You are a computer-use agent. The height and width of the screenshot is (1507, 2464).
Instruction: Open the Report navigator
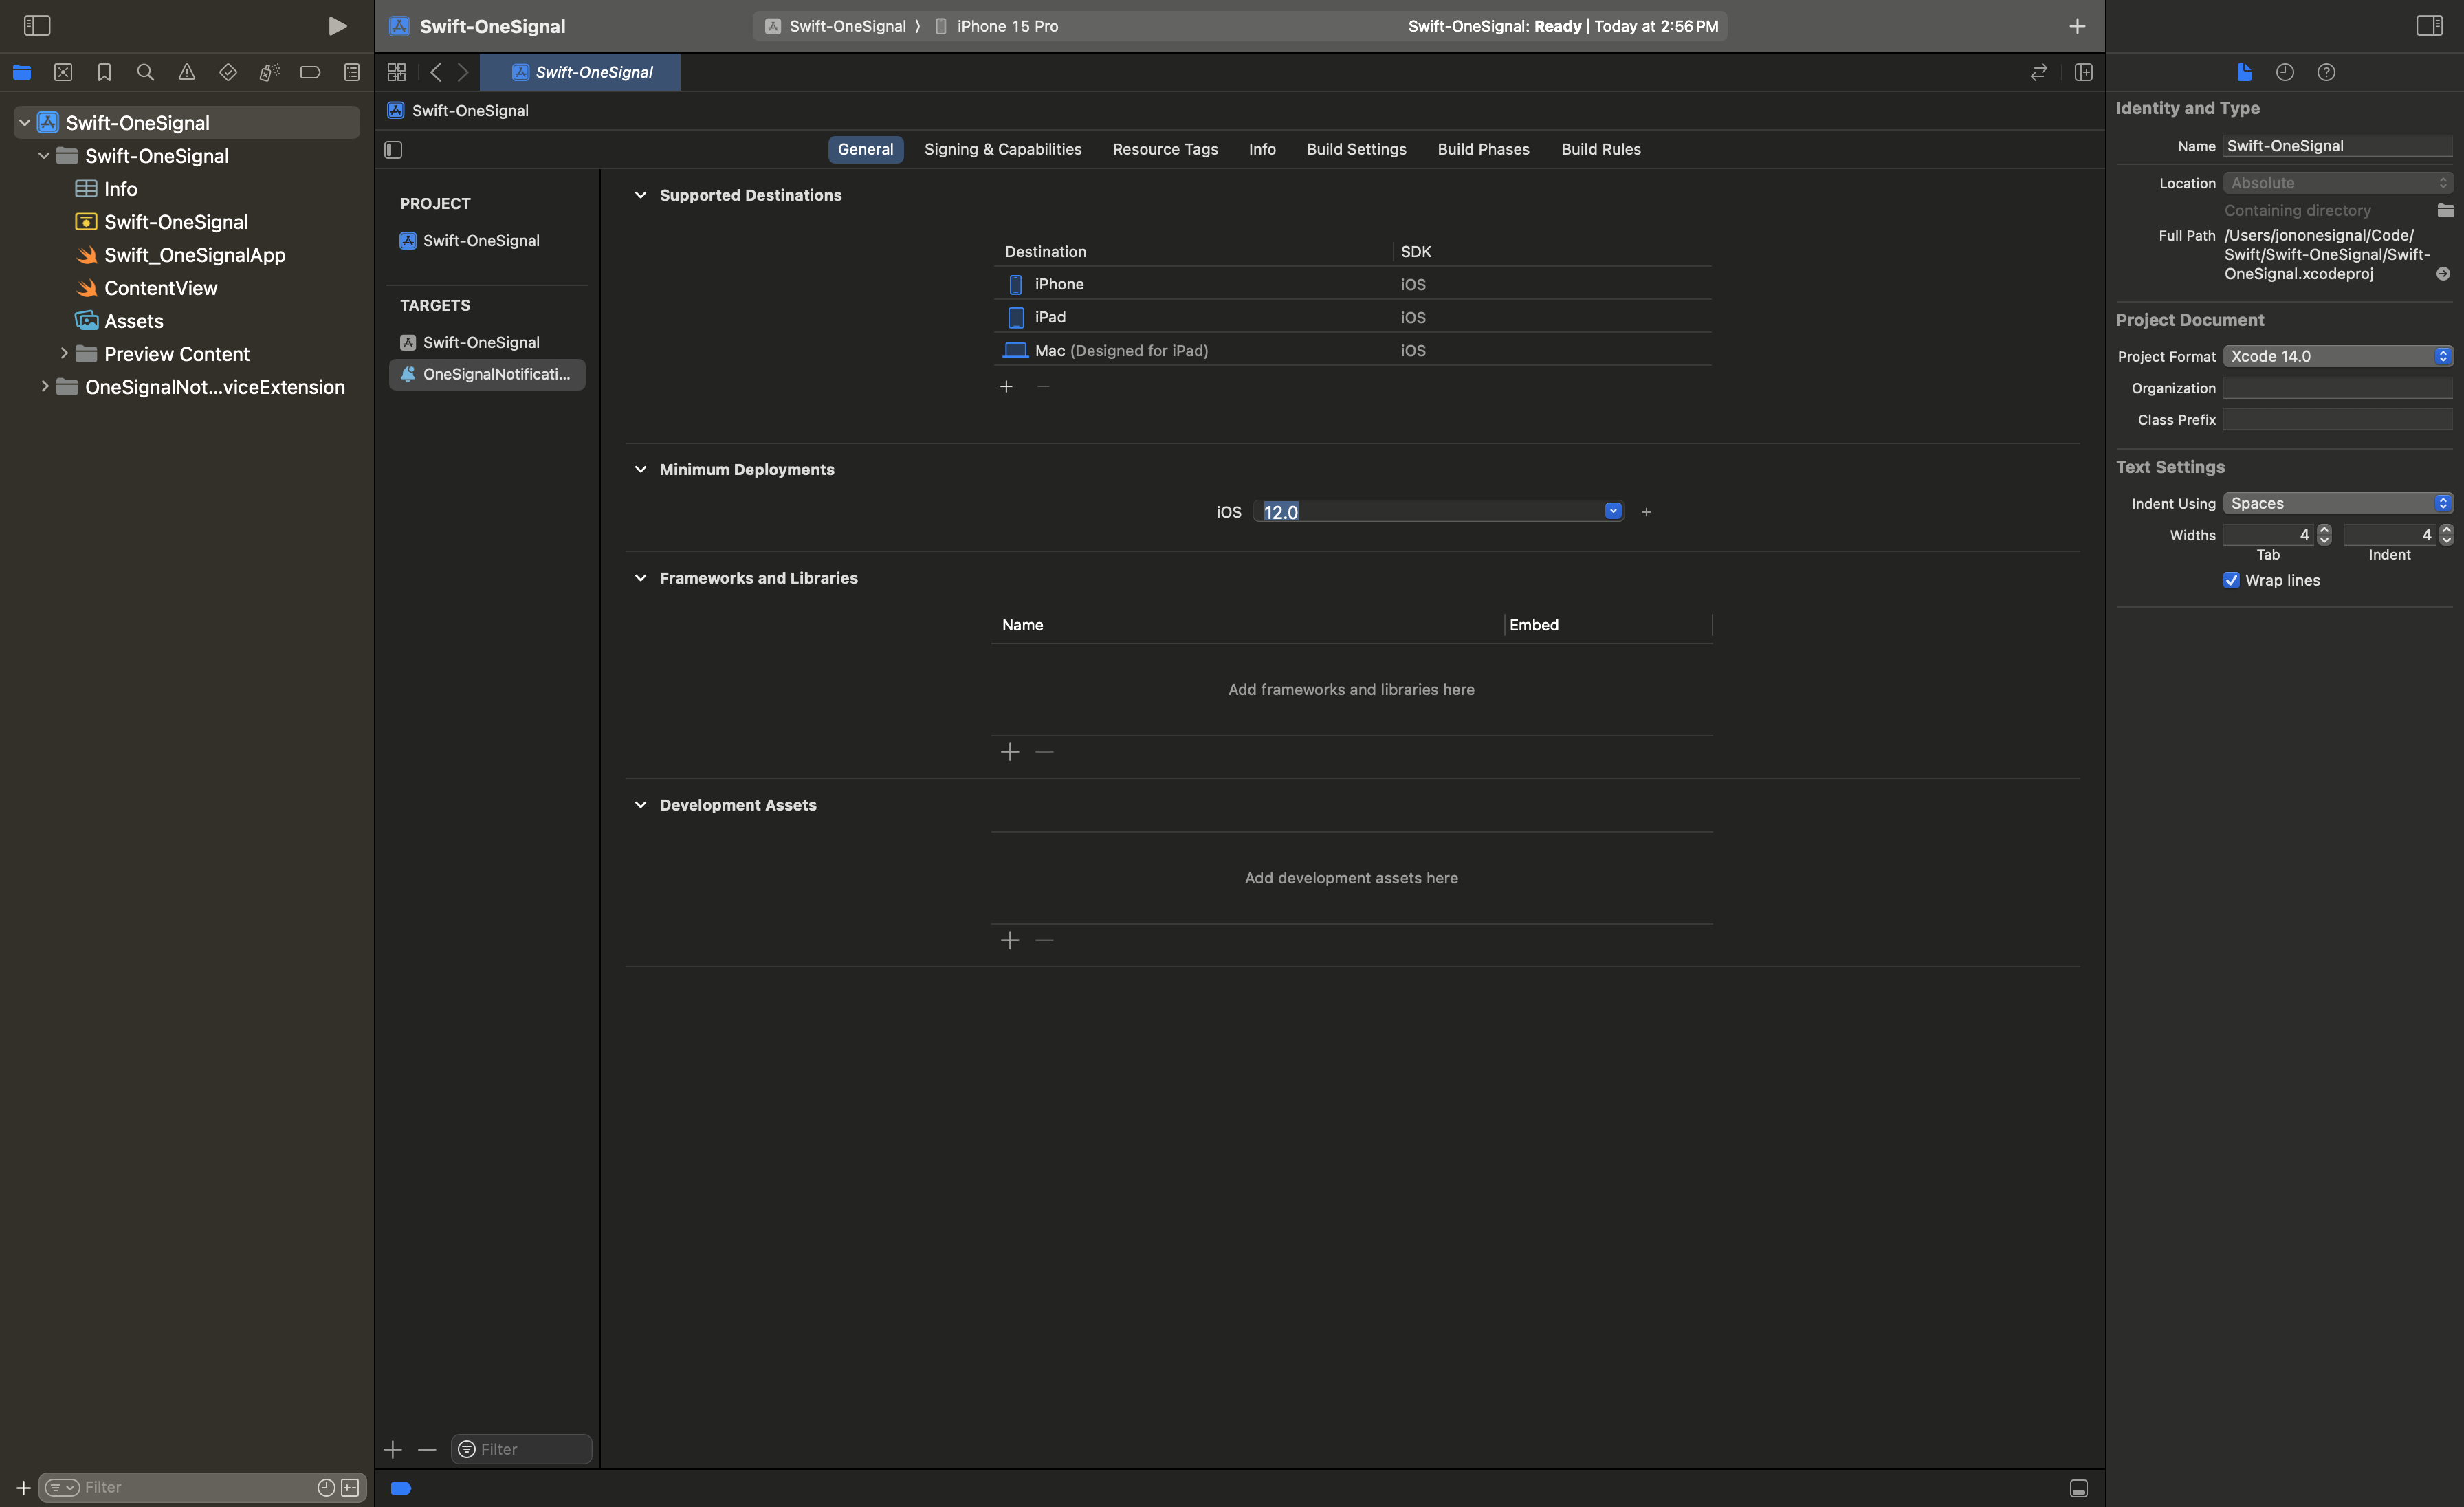point(352,72)
